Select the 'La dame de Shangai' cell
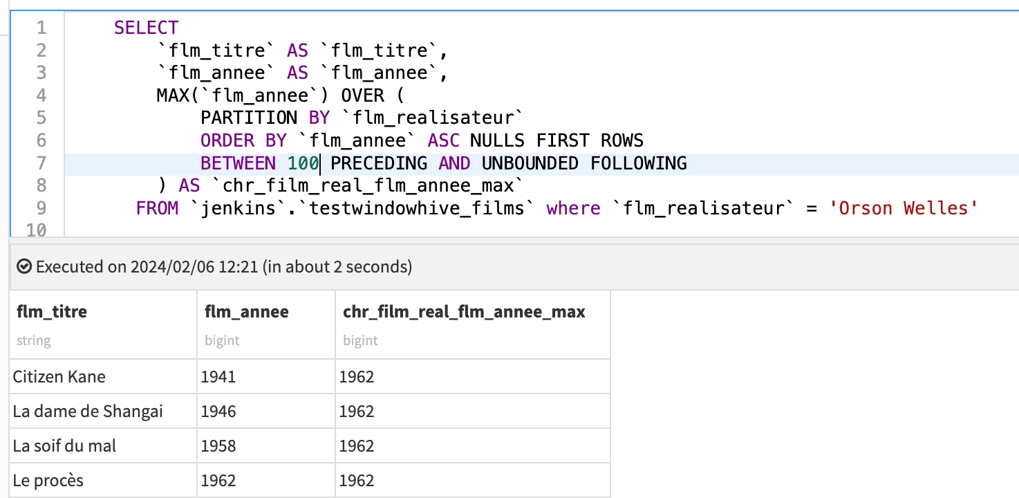 click(104, 412)
